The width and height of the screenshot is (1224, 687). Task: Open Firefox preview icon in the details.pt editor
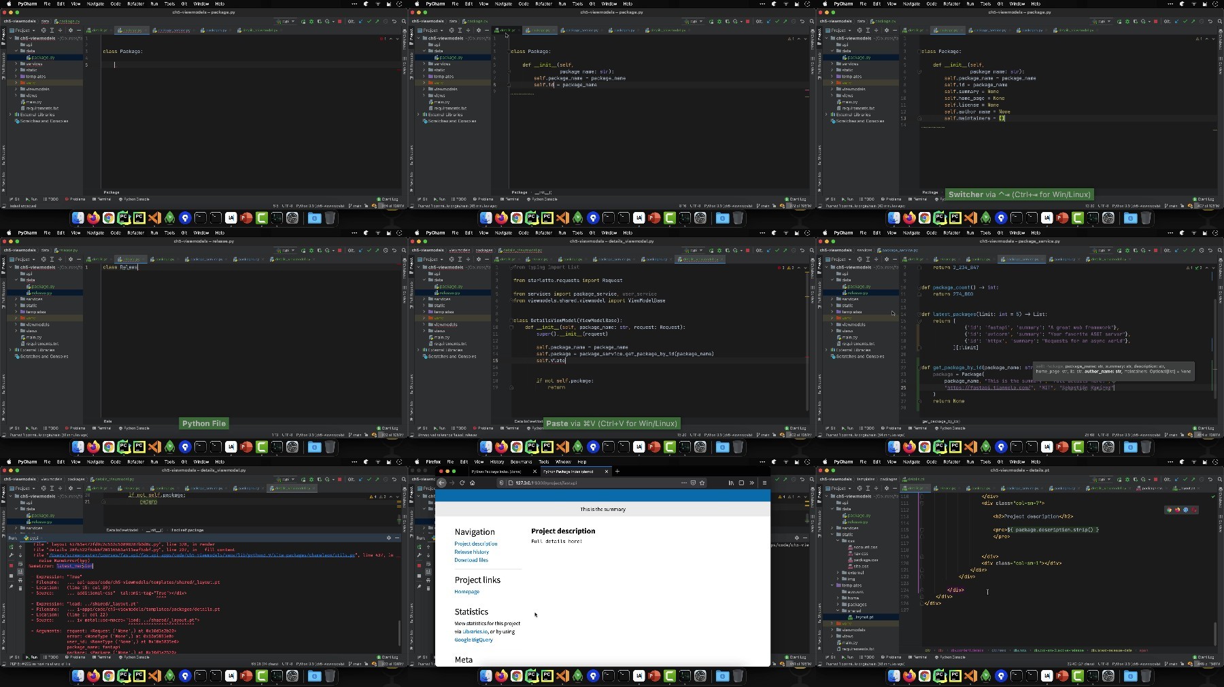pos(1177,509)
